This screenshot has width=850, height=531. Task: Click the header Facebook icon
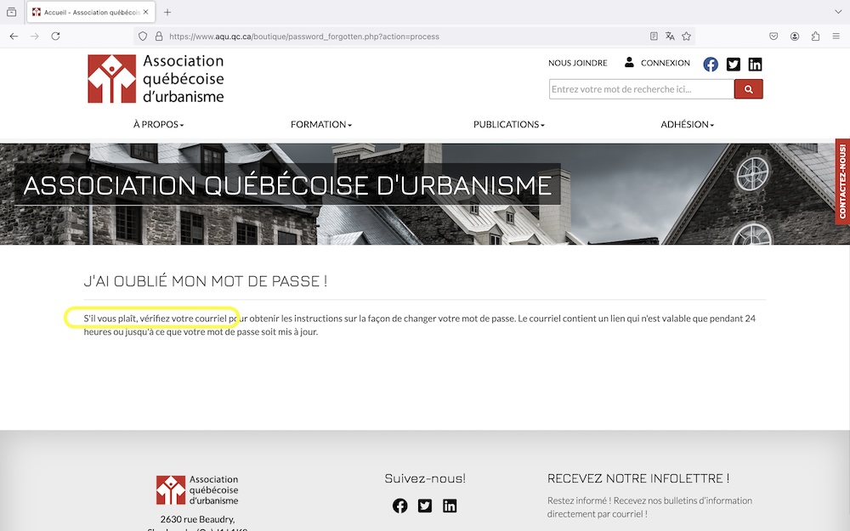711,65
